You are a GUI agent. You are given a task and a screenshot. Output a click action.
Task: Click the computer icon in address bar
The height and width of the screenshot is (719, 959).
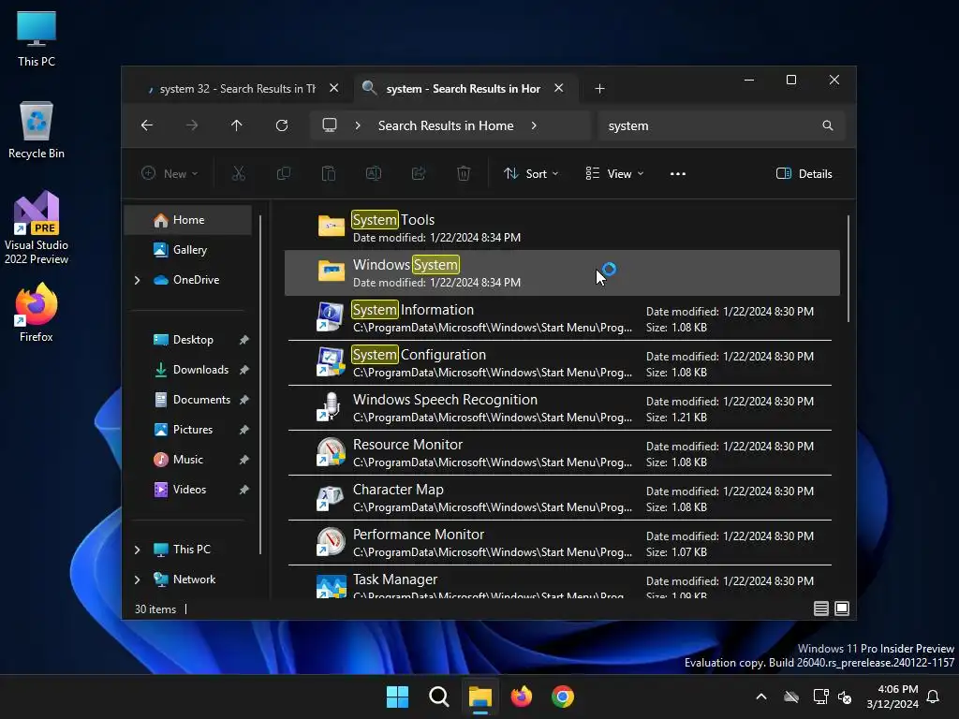coord(330,125)
